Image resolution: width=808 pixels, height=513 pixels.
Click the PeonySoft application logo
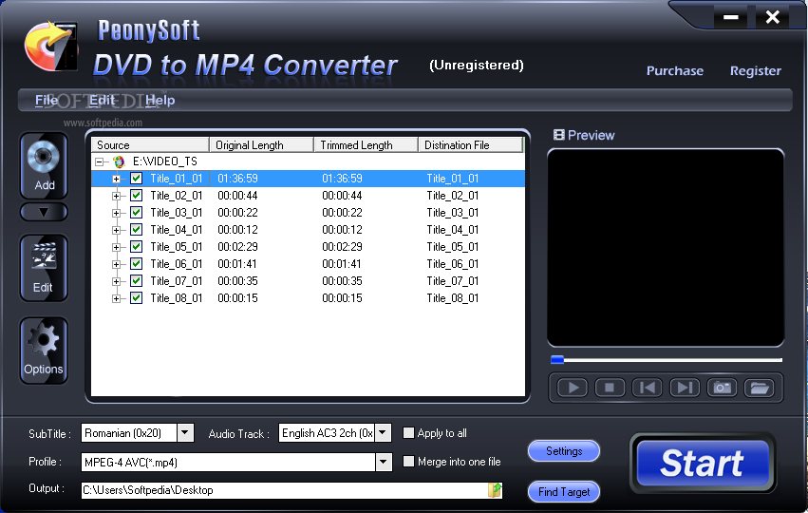51,47
